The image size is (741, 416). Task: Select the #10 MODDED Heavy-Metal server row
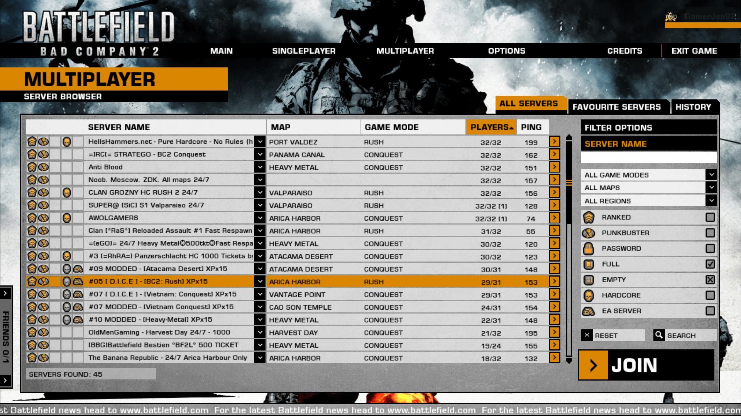(x=288, y=320)
